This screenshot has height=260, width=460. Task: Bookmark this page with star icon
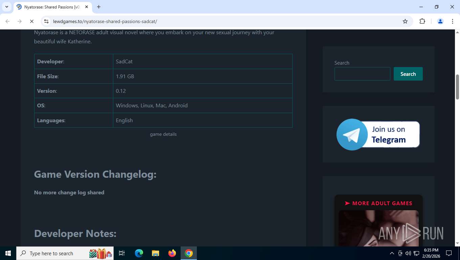405,21
